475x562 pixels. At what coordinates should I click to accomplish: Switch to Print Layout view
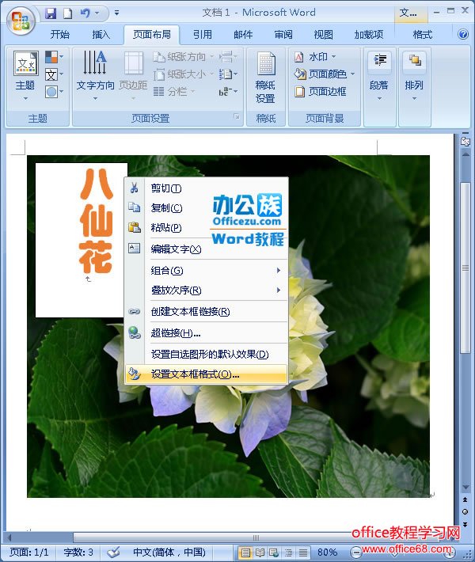click(x=245, y=553)
